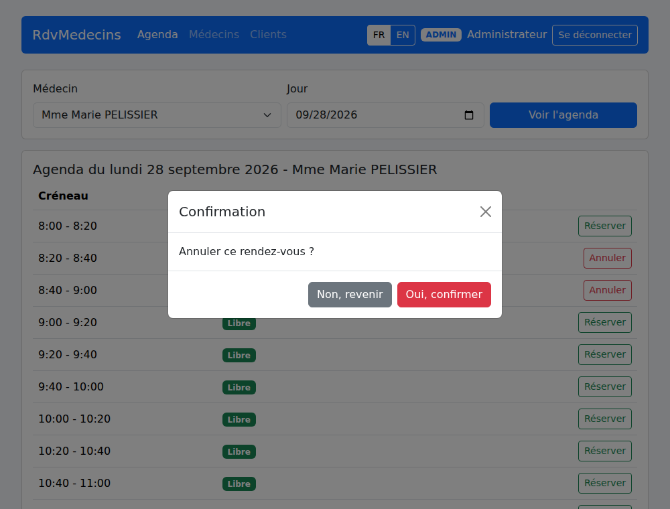Reserve the 10:40 - 11:00 slot
Viewport: 670px width, 509px height.
604,483
